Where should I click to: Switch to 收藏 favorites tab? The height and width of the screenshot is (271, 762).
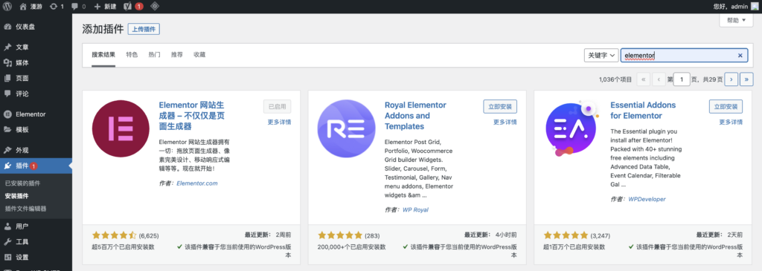coord(199,55)
